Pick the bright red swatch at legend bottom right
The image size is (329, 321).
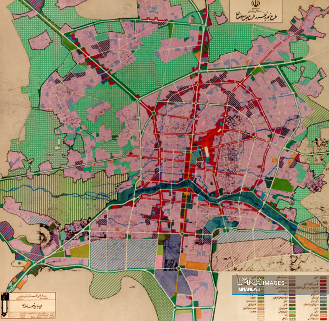pyautogui.click(x=323, y=318)
